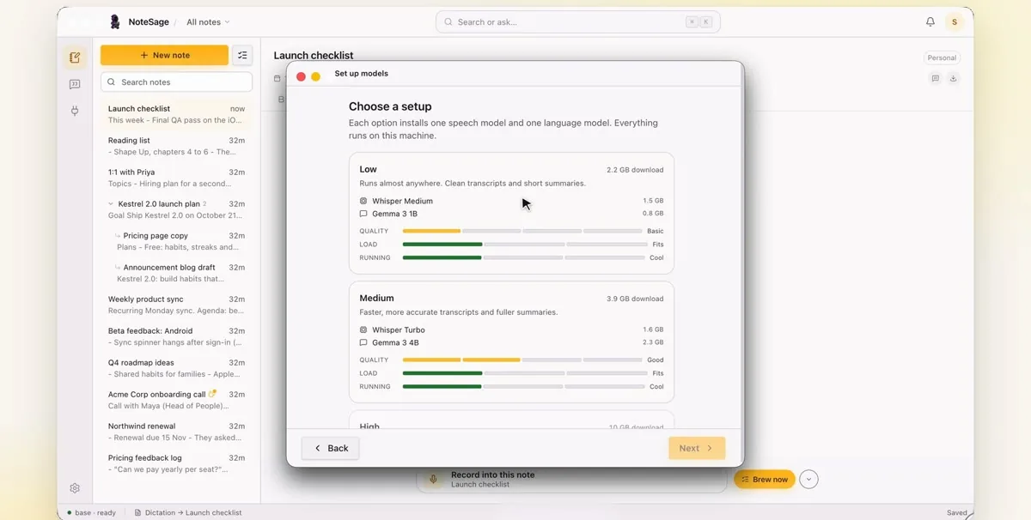Click the Medium option QUALITY bar
1031x520 pixels.
(x=522, y=360)
